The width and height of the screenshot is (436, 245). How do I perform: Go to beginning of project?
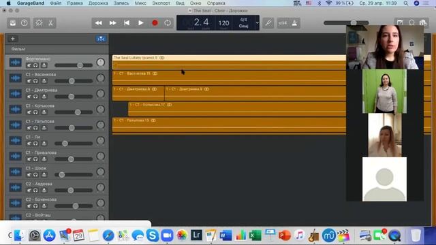point(127,22)
